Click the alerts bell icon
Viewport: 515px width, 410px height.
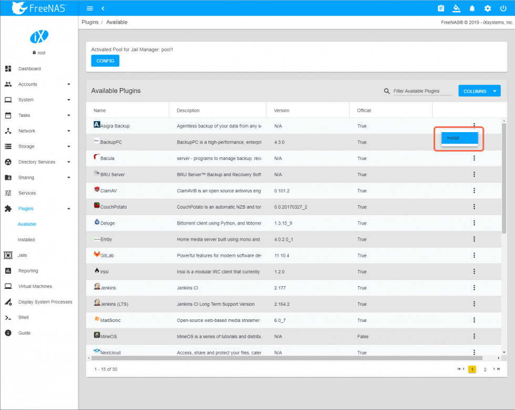pos(472,8)
